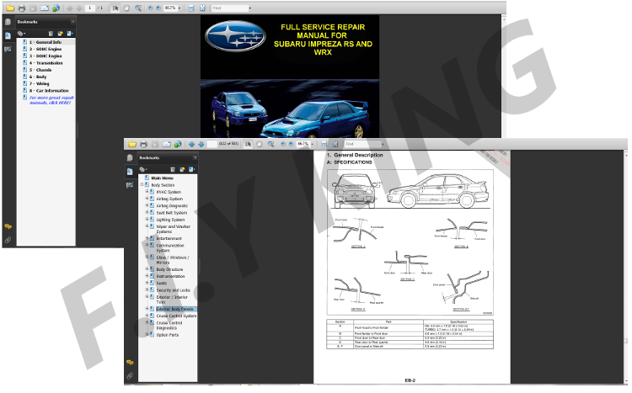Expand the 'Seat Belt System' bookmark

click(x=147, y=212)
